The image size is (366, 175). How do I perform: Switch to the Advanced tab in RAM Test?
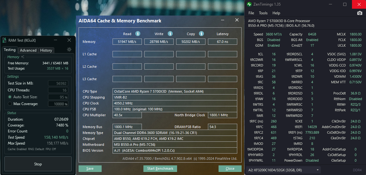point(28,50)
